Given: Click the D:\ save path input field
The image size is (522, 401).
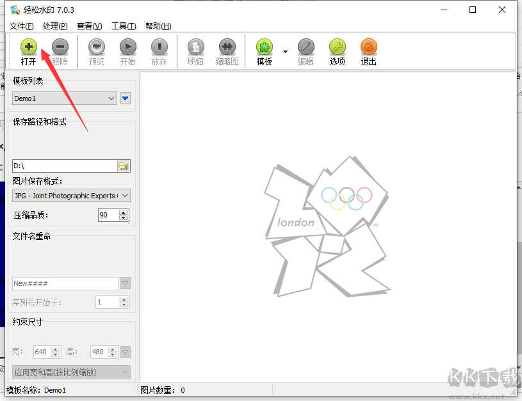Looking at the screenshot, I should click(x=64, y=166).
